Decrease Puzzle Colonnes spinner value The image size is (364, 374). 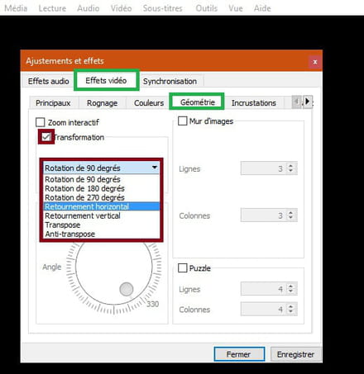[290, 312]
